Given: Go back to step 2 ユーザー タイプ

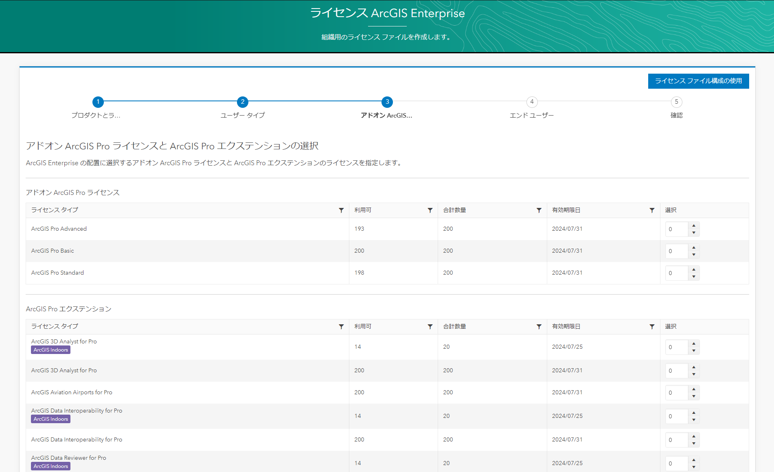Looking at the screenshot, I should coord(243,102).
